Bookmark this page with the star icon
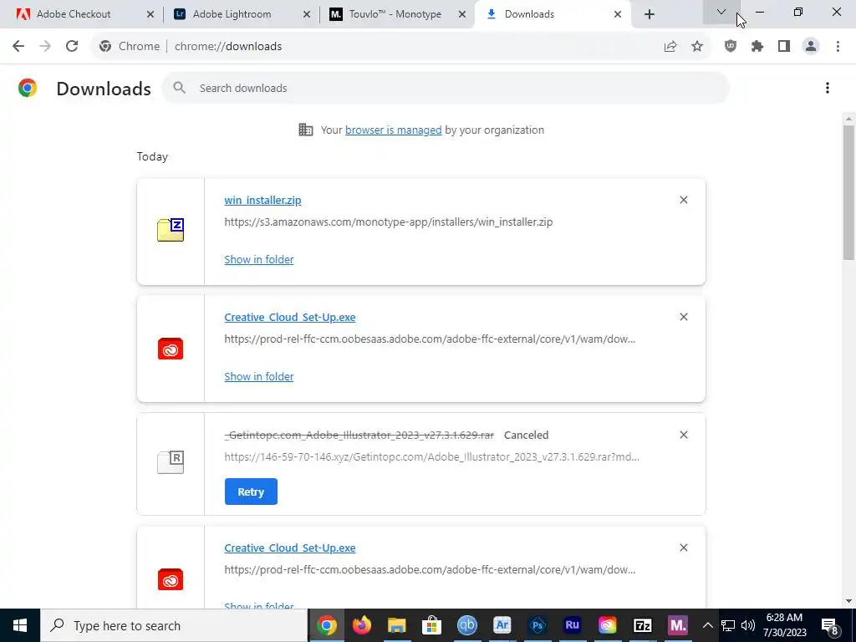 [x=697, y=47]
